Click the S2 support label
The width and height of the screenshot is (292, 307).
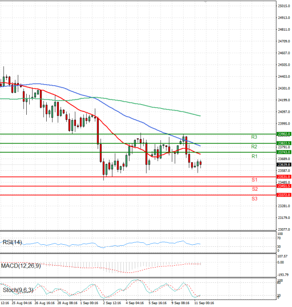coord(255,189)
